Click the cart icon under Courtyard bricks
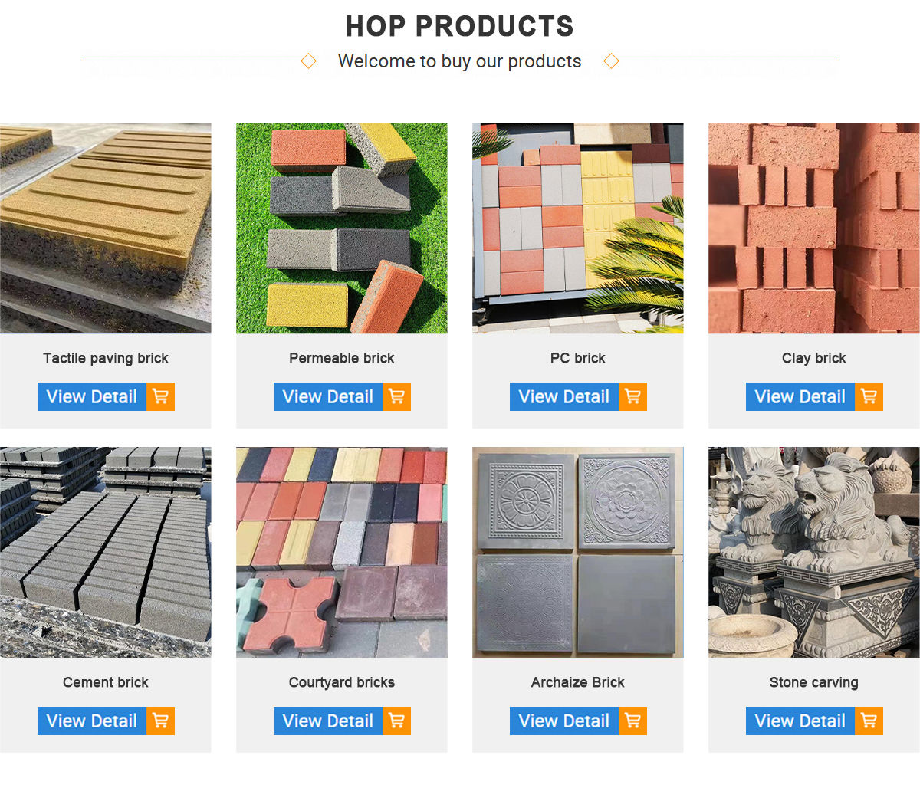920x798 pixels. tap(396, 721)
